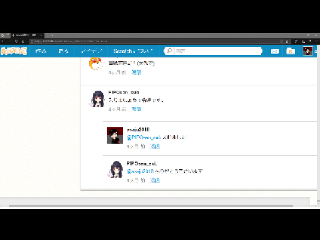Open the Scratchについて menu item

133,51
